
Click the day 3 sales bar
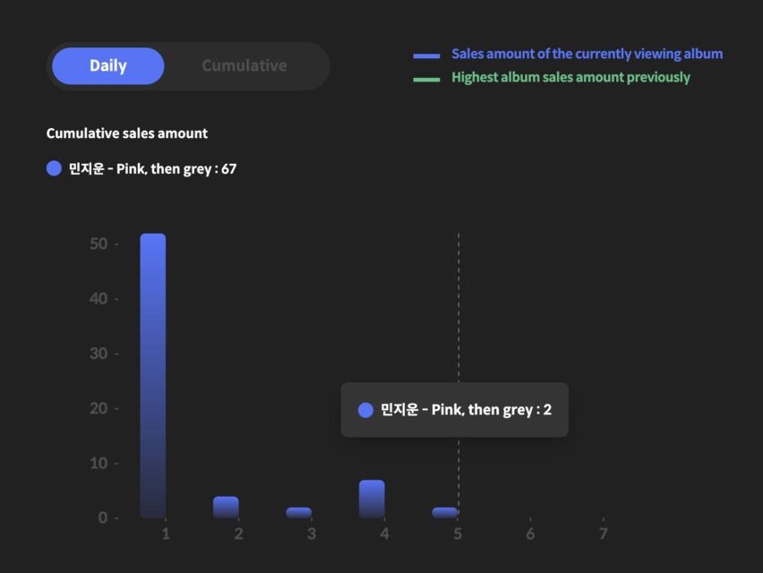tap(299, 512)
